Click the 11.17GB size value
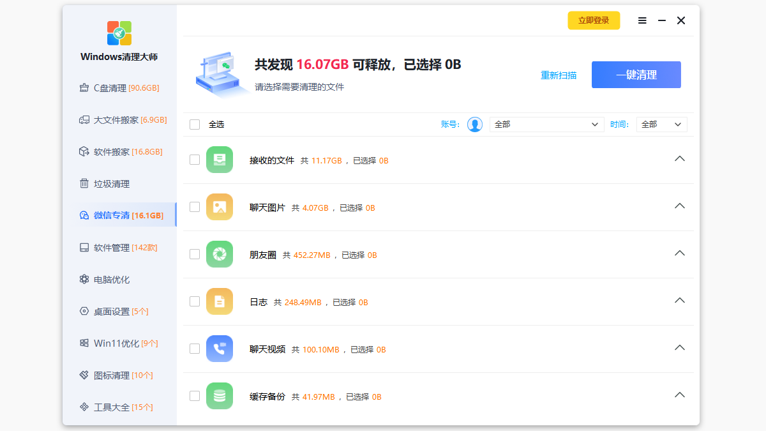The image size is (766, 431). click(x=327, y=161)
